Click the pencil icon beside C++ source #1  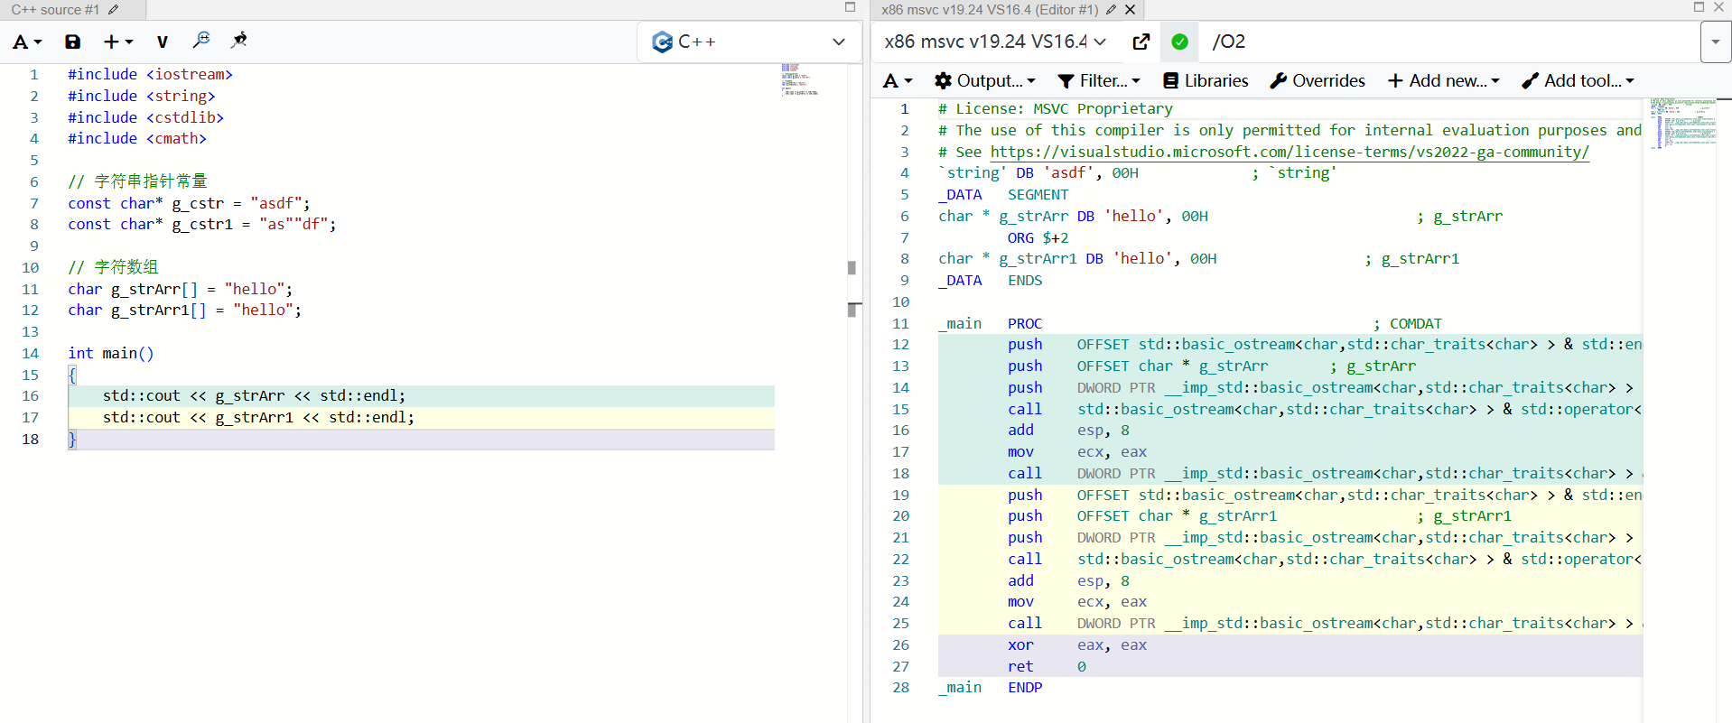tap(114, 10)
